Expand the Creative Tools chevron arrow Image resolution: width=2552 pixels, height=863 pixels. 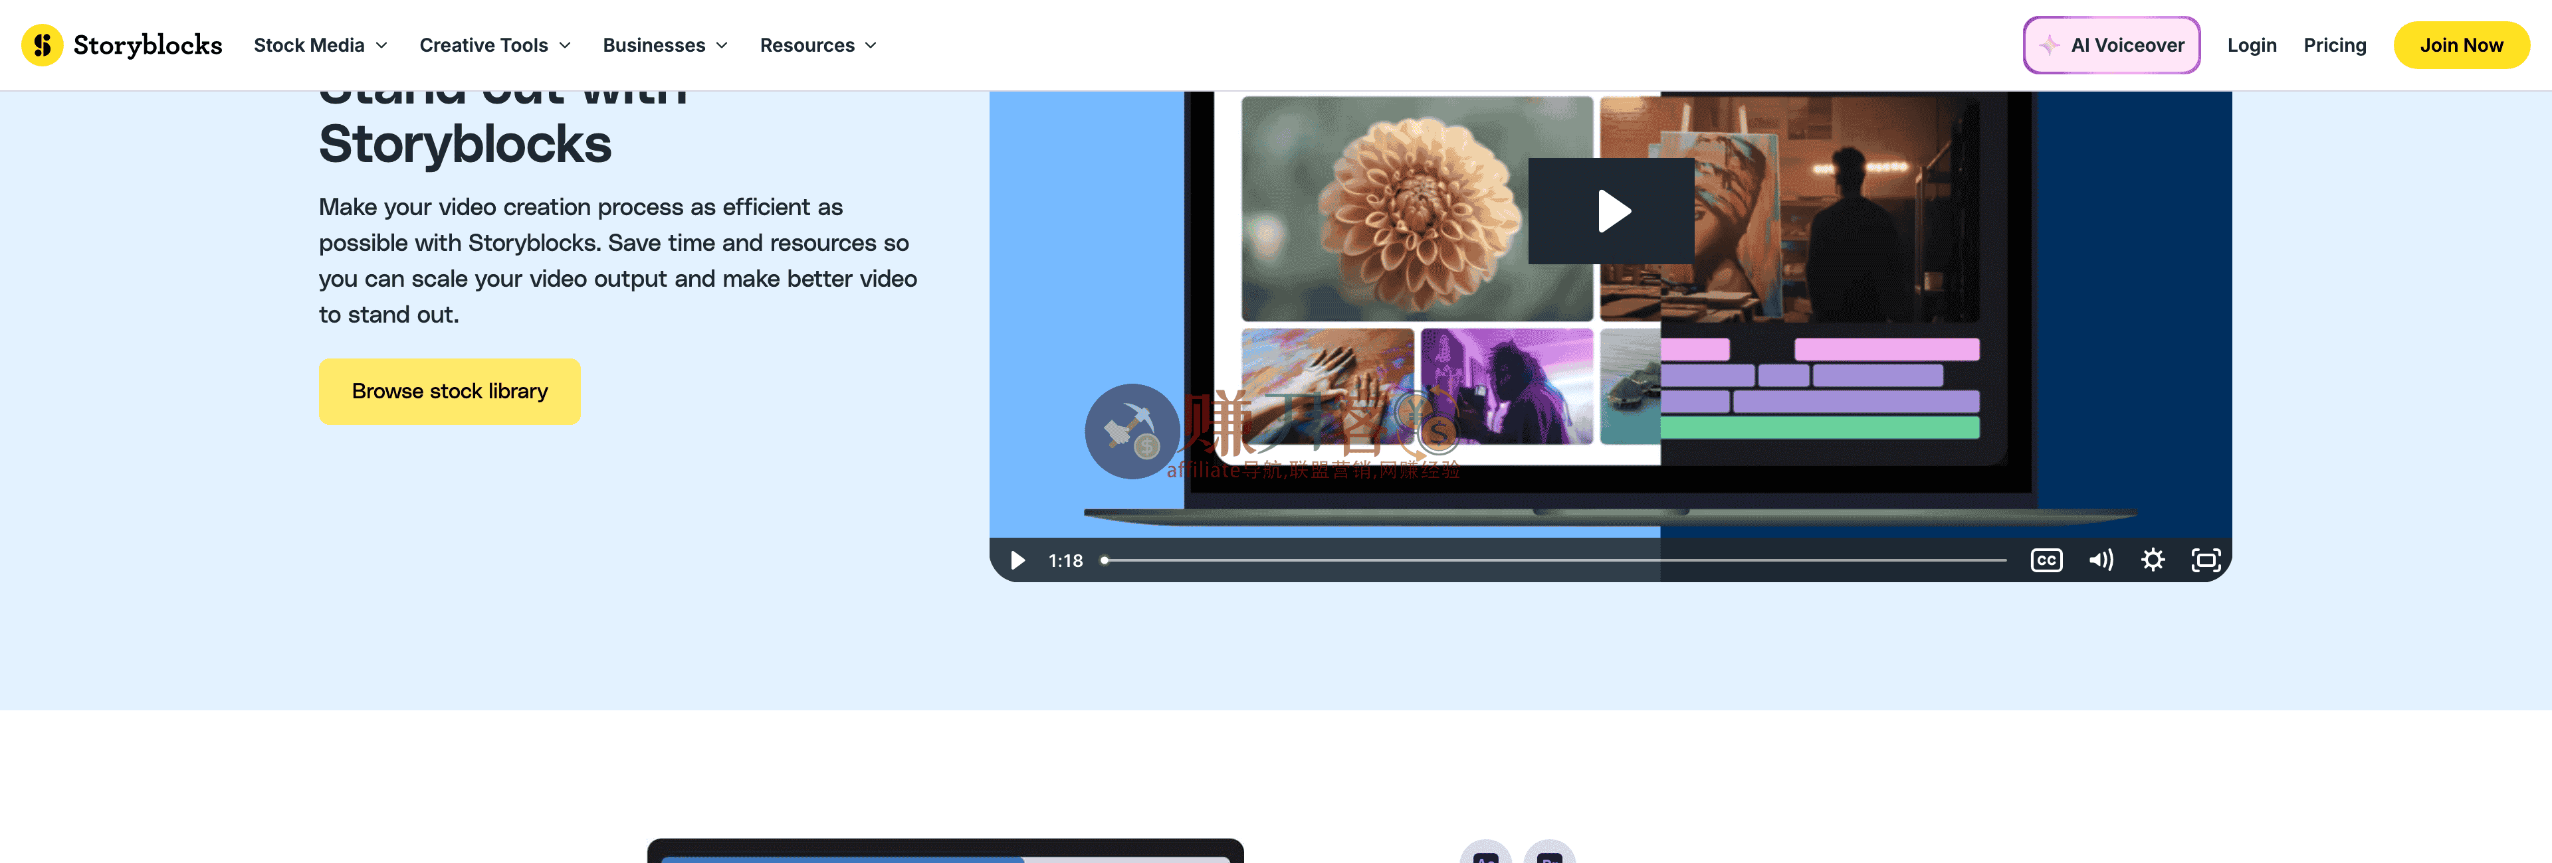click(565, 46)
